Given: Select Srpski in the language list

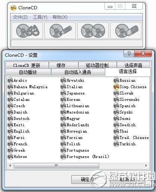Looking at the screenshot, I should (x=126, y=112).
